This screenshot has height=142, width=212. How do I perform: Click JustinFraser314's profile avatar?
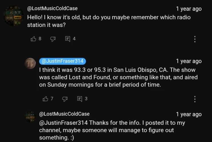tap(31, 64)
